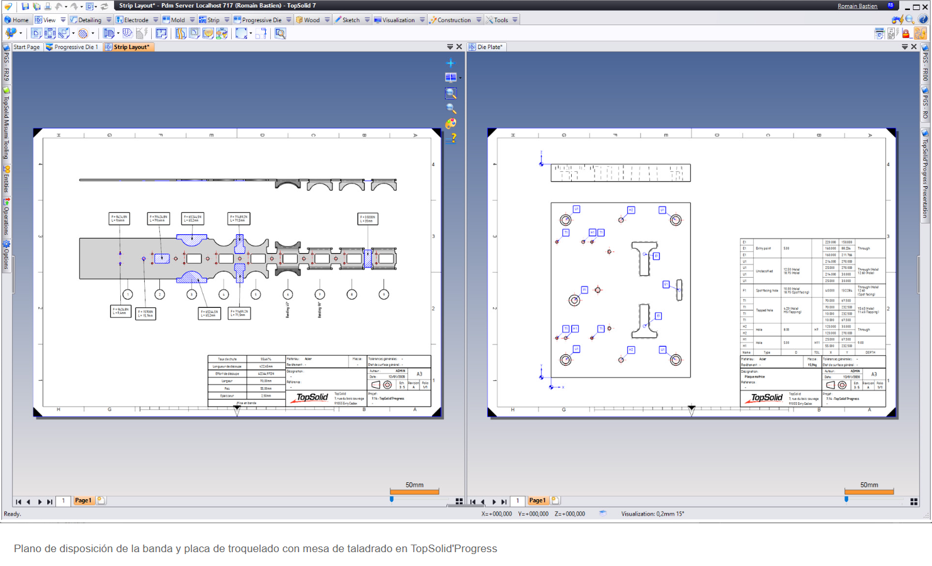Expand the window layout icon dropdown

[x=460, y=78]
